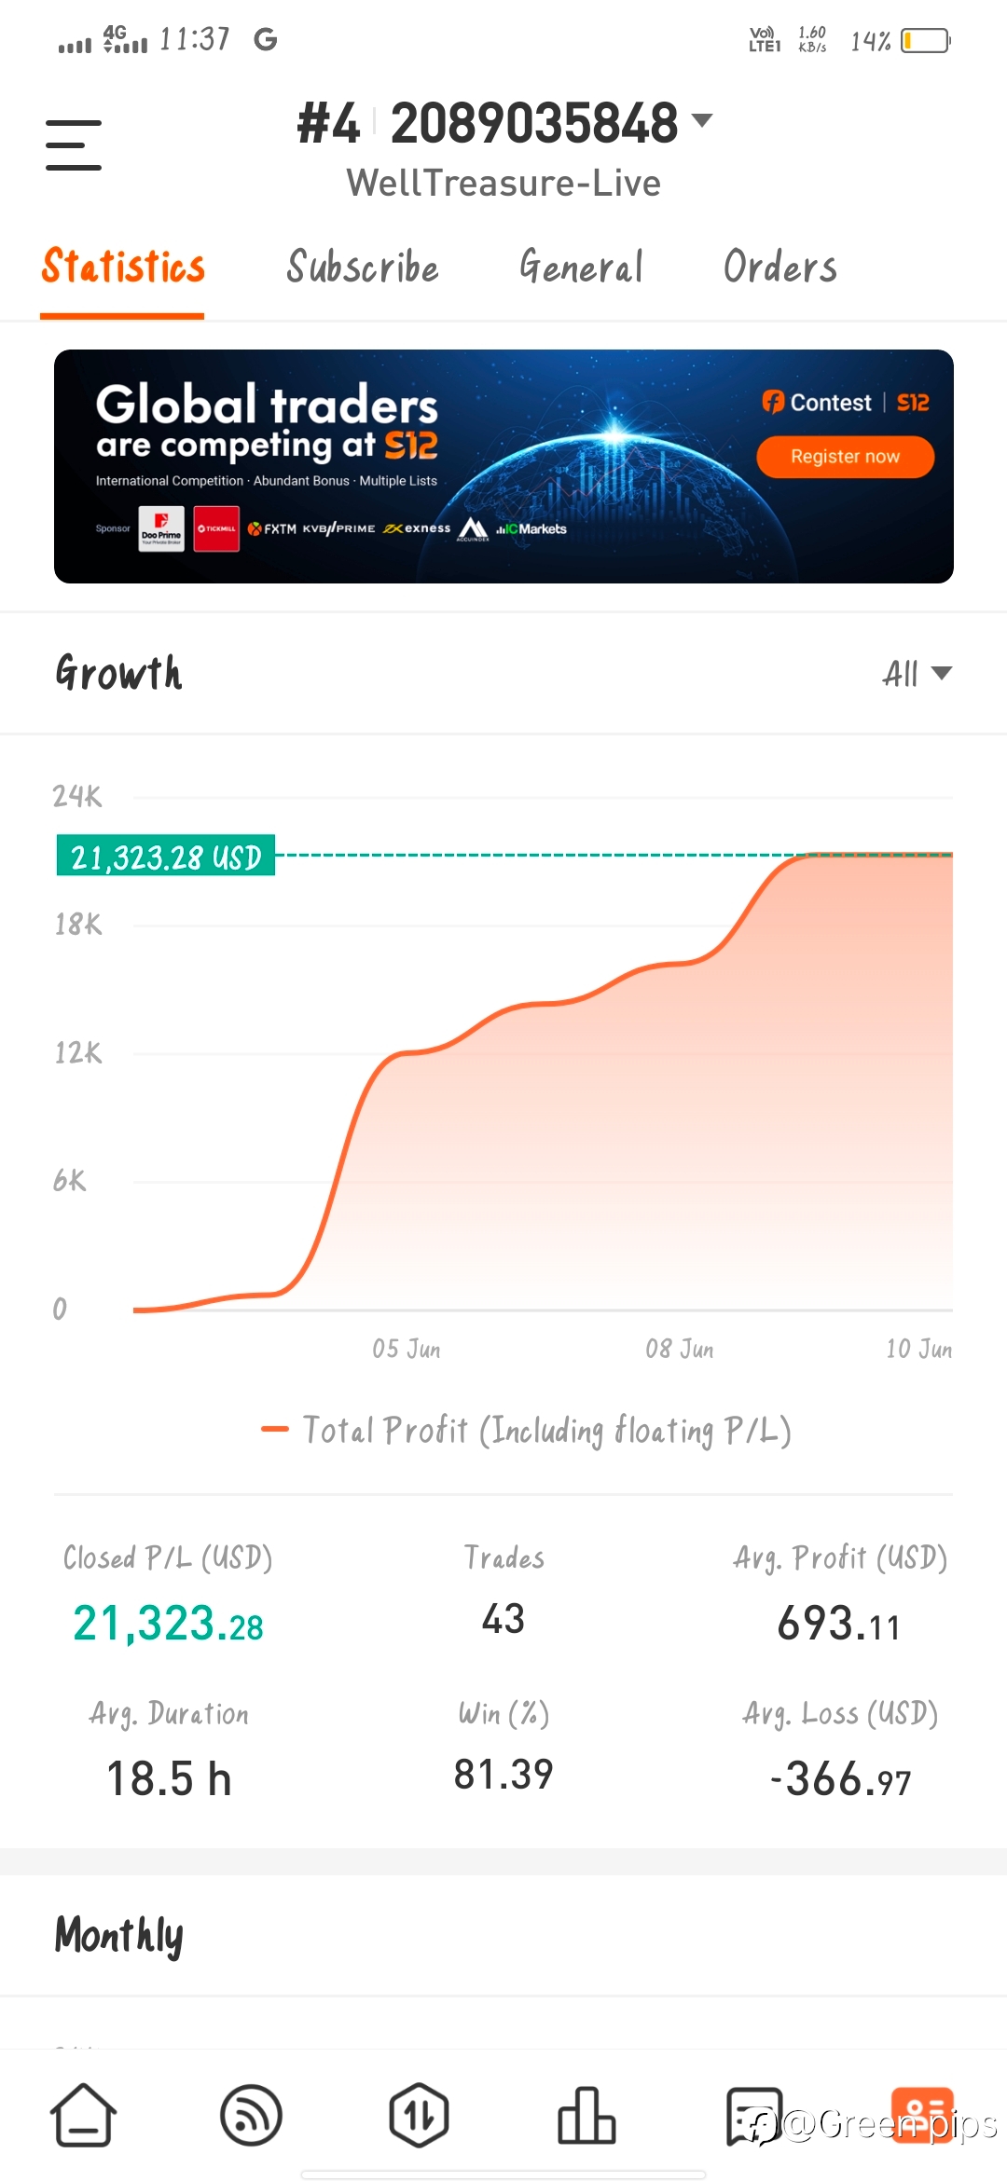Screen dimensions: 1007x2181
Task: Open the Growth period 'All' dropdown
Action: click(917, 673)
